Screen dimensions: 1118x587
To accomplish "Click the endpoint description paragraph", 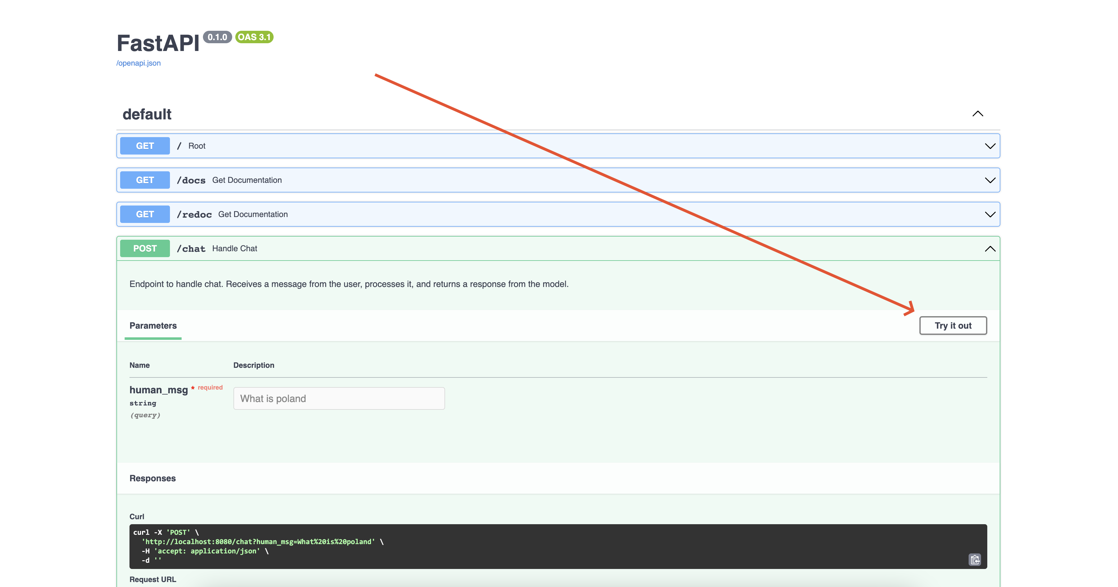I will [x=349, y=284].
